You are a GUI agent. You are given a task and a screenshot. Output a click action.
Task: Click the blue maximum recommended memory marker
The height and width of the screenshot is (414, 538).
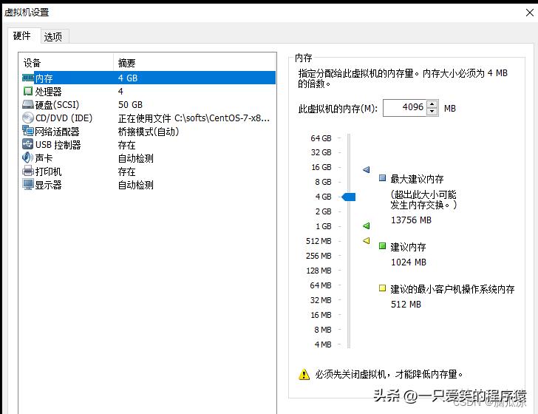pos(367,169)
